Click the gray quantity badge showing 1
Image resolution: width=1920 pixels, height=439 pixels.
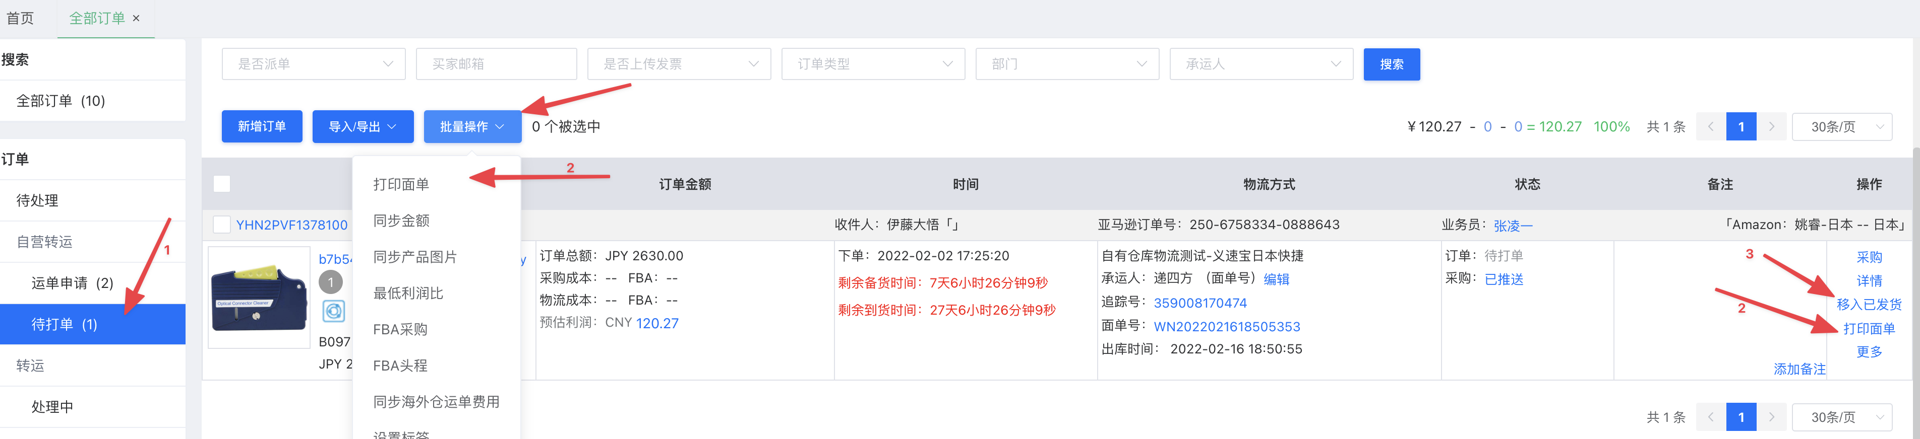pos(331,283)
